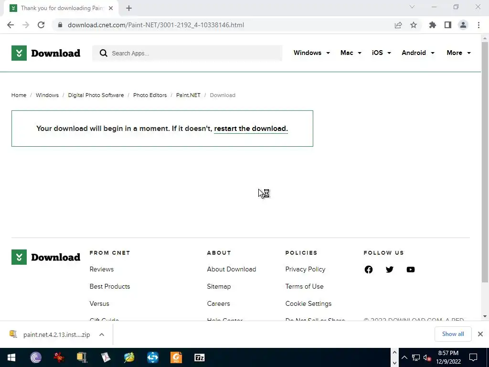Screen dimensions: 489x367
Task: Close the downloads bar
Action: coord(480,334)
